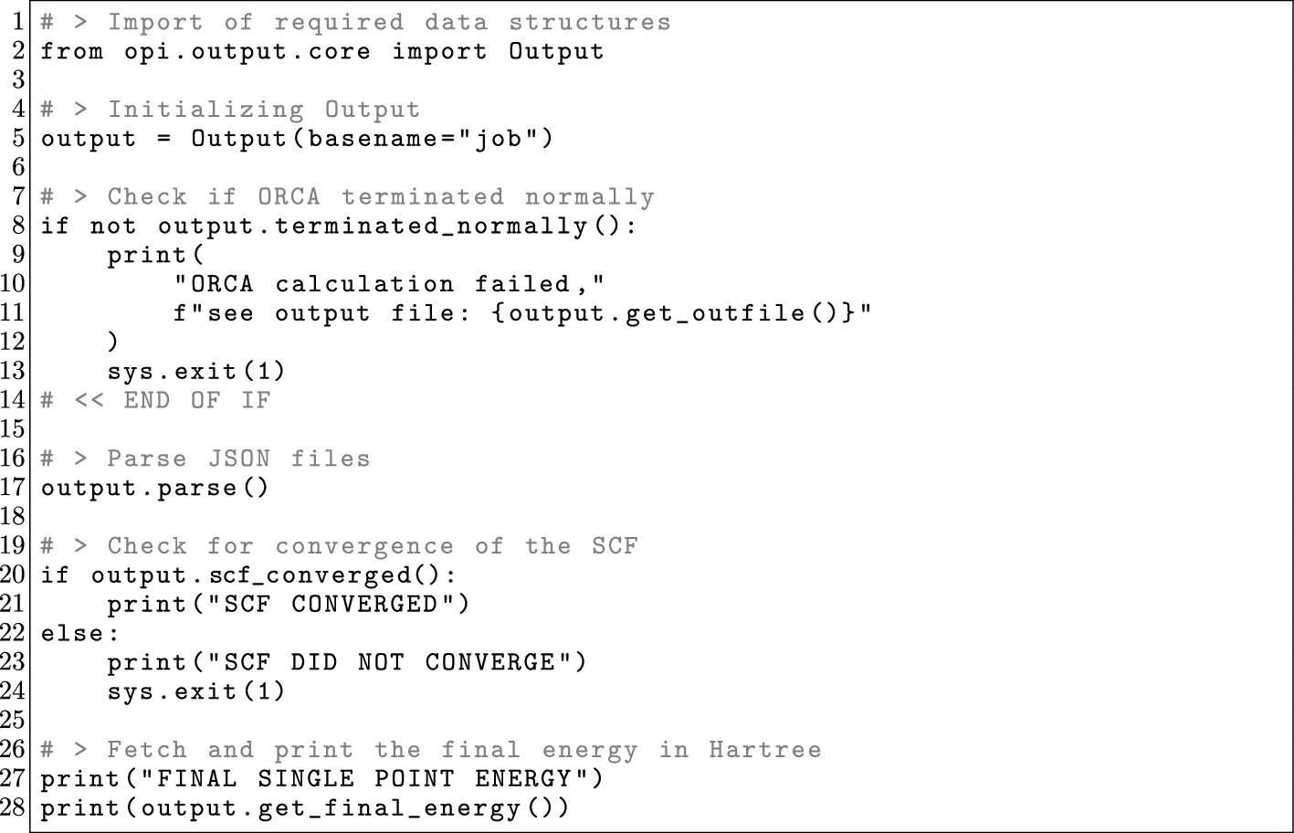Click the output.parse() call
The height and width of the screenshot is (833, 1294).
(155, 488)
